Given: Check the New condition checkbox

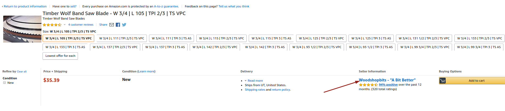Looking at the screenshot, I should click(x=5, y=83).
